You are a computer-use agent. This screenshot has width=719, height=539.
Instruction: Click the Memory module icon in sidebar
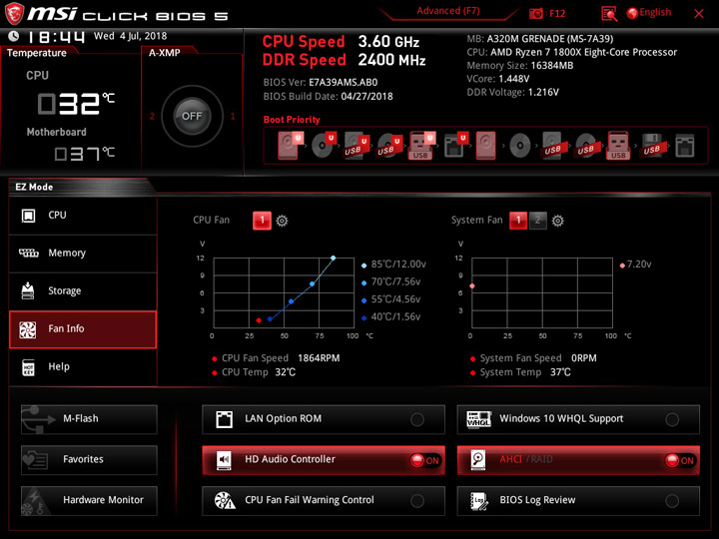pyautogui.click(x=28, y=253)
